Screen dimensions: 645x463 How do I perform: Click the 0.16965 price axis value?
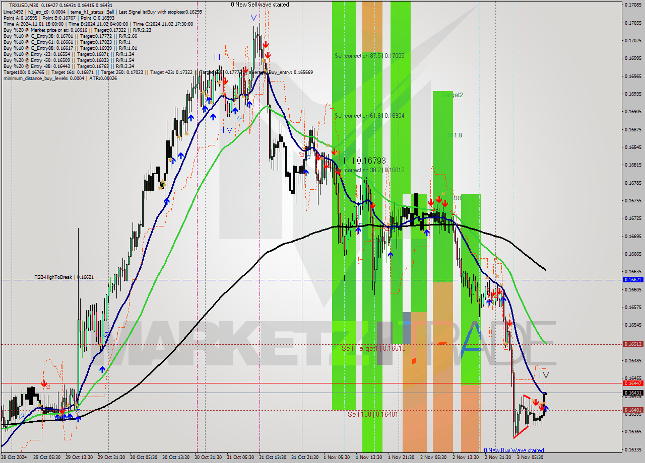(x=633, y=76)
